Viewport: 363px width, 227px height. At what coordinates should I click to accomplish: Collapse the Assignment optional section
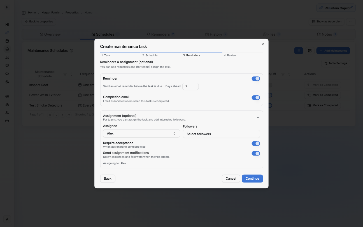coord(258,117)
